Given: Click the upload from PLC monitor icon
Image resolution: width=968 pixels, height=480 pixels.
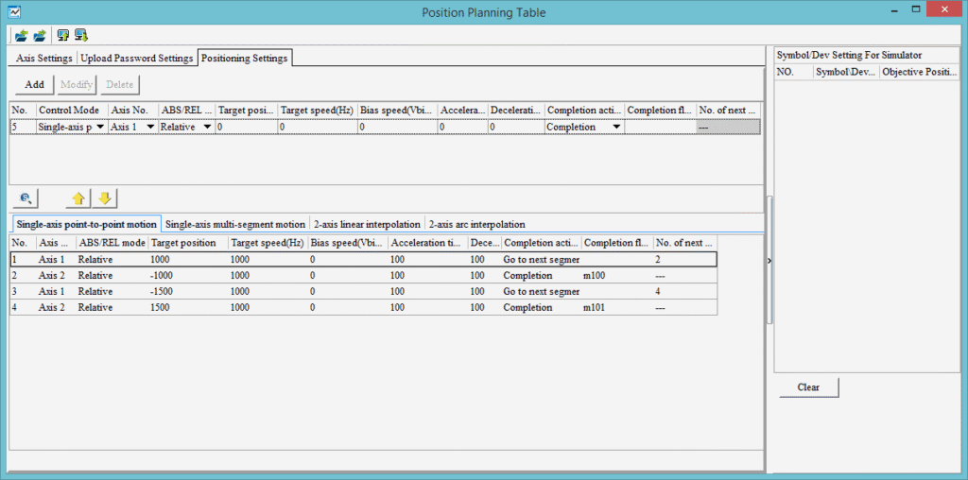Looking at the screenshot, I should [x=63, y=36].
